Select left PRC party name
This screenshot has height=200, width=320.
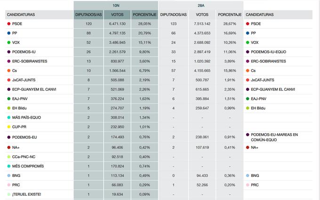[x=16, y=185]
